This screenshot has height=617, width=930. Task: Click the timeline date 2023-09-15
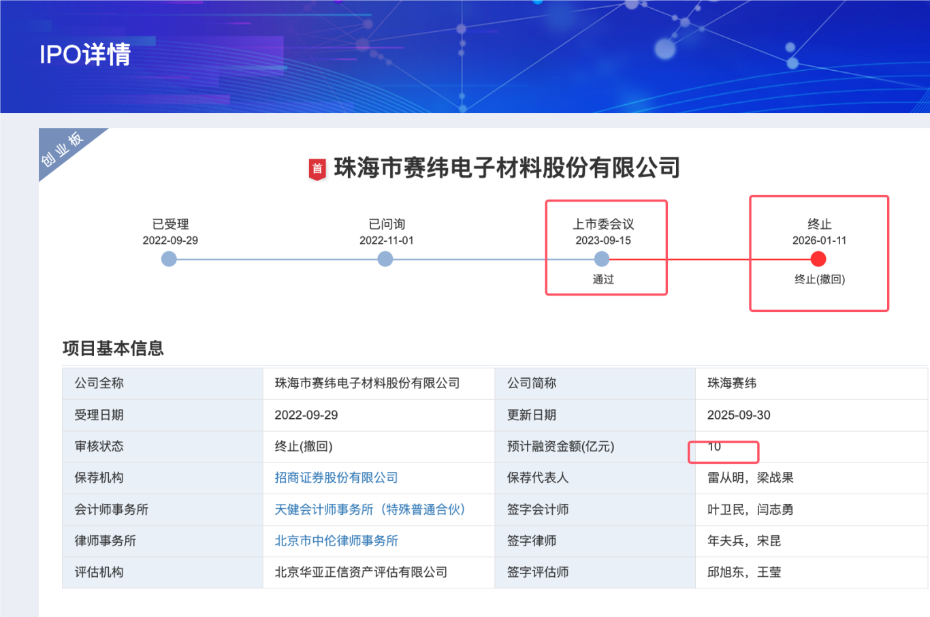pyautogui.click(x=603, y=240)
